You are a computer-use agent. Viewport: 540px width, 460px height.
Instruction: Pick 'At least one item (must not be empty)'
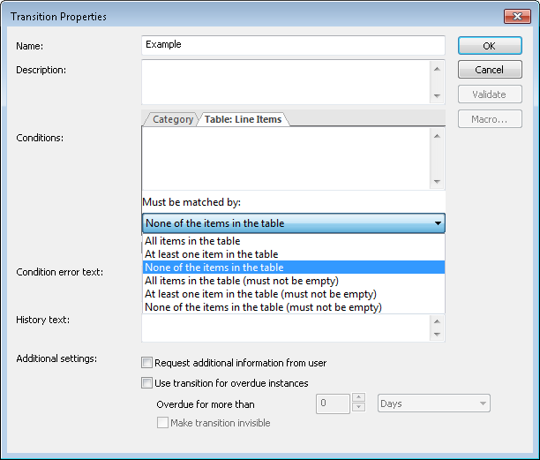coord(260,294)
